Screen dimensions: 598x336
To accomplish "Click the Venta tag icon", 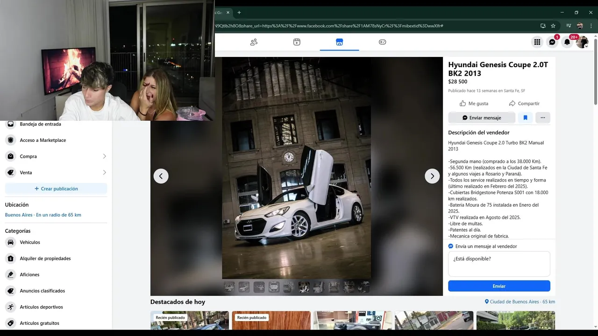I will coord(11,173).
